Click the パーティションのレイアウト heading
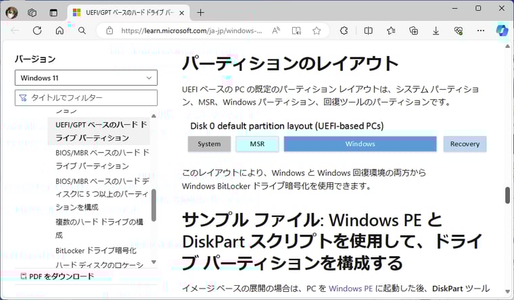Image resolution: width=514 pixels, height=300 pixels. pos(290,64)
